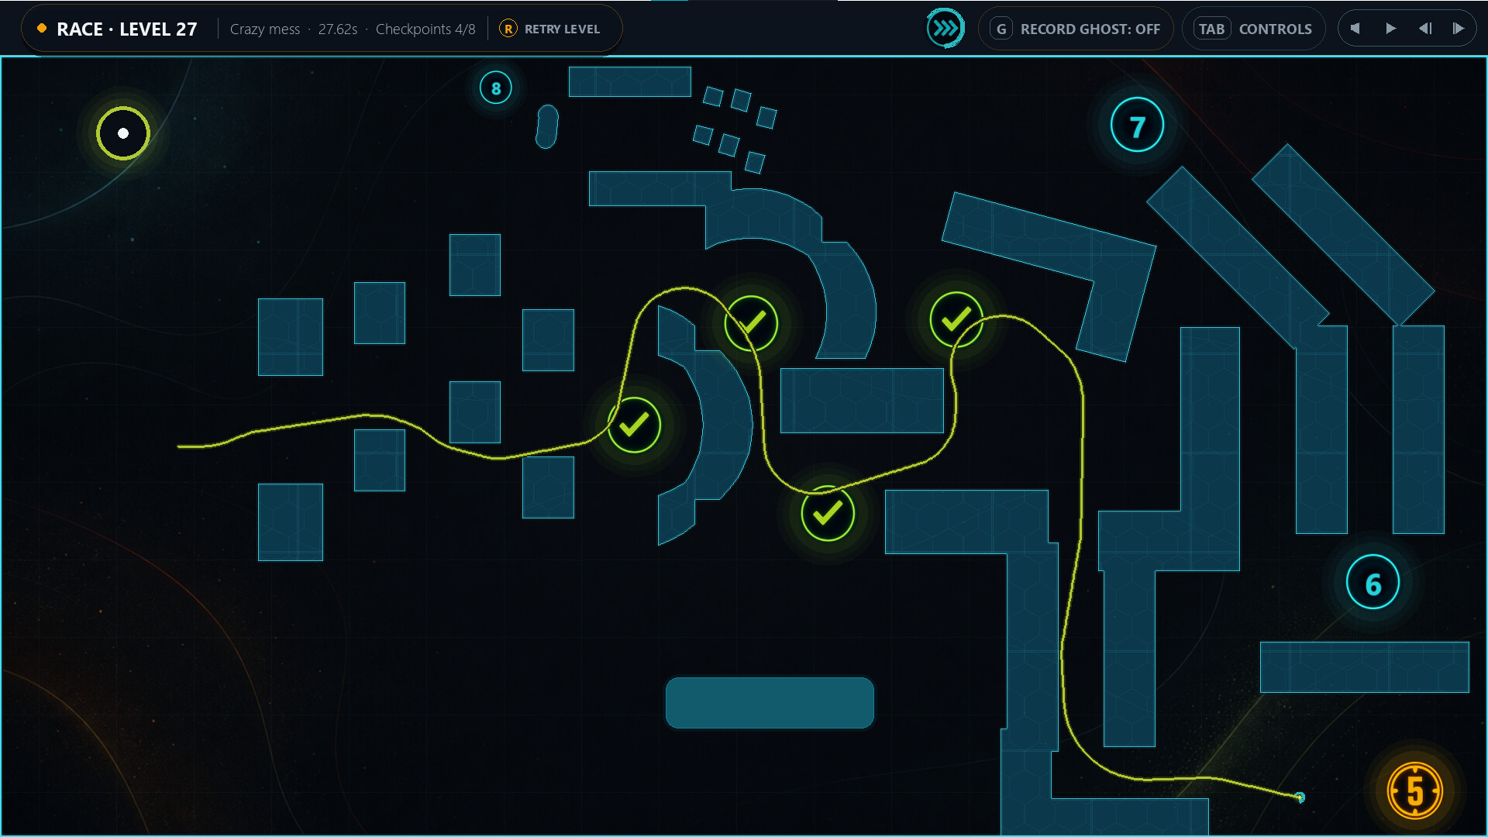Click the 27.62s timer readout

(338, 29)
